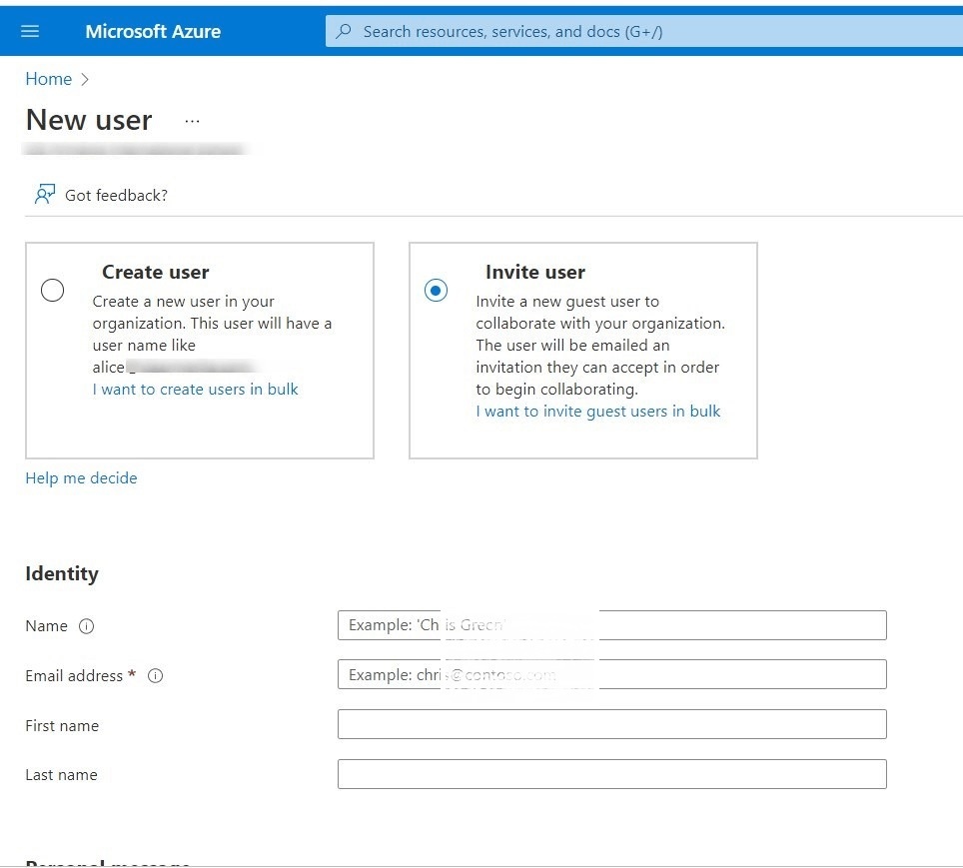This screenshot has height=868, width=963.
Task: Open the Microsoft Azure home title
Action: pos(153,31)
